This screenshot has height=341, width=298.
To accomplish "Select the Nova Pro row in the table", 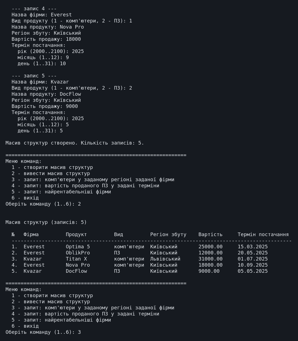I will coord(140,265).
